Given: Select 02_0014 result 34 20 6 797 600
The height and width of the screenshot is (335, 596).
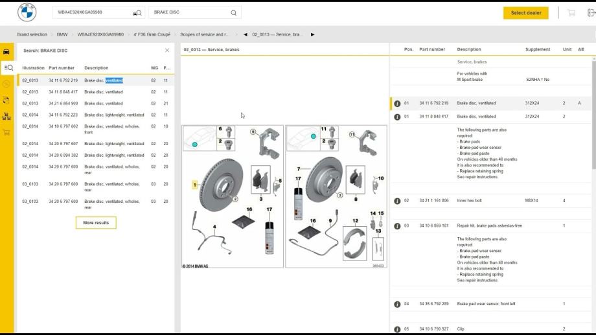Looking at the screenshot, I should coord(96,170).
